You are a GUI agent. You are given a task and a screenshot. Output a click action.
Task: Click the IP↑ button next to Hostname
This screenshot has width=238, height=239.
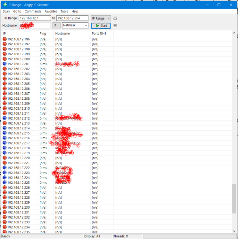pyautogui.click(x=56, y=26)
